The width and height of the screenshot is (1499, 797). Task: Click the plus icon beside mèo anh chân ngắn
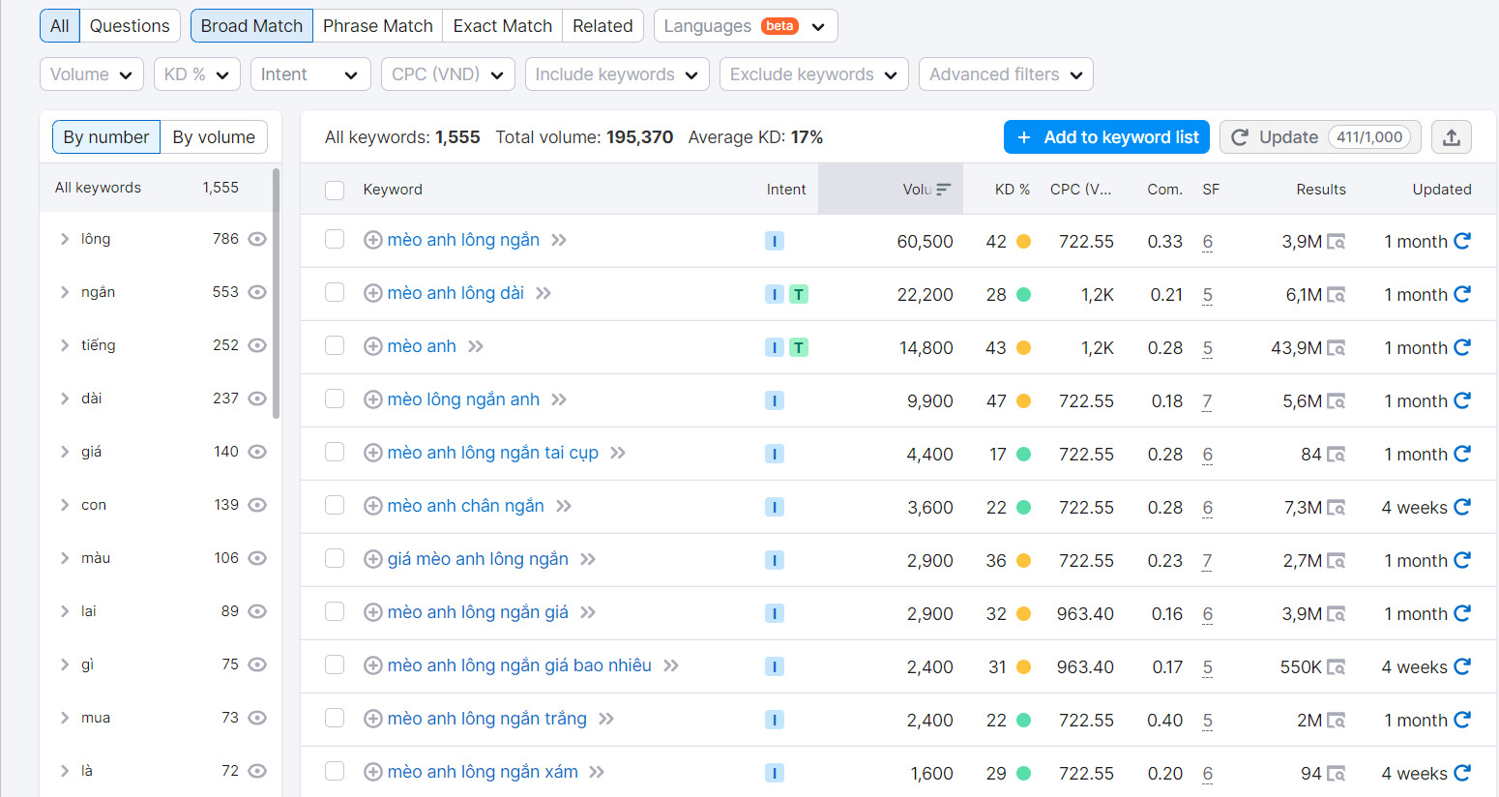(373, 505)
